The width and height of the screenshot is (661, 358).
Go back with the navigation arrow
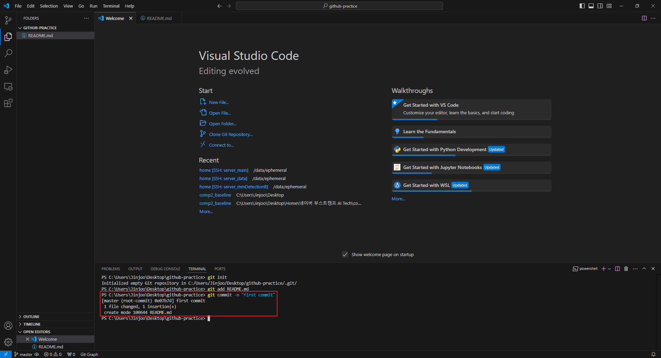point(220,6)
